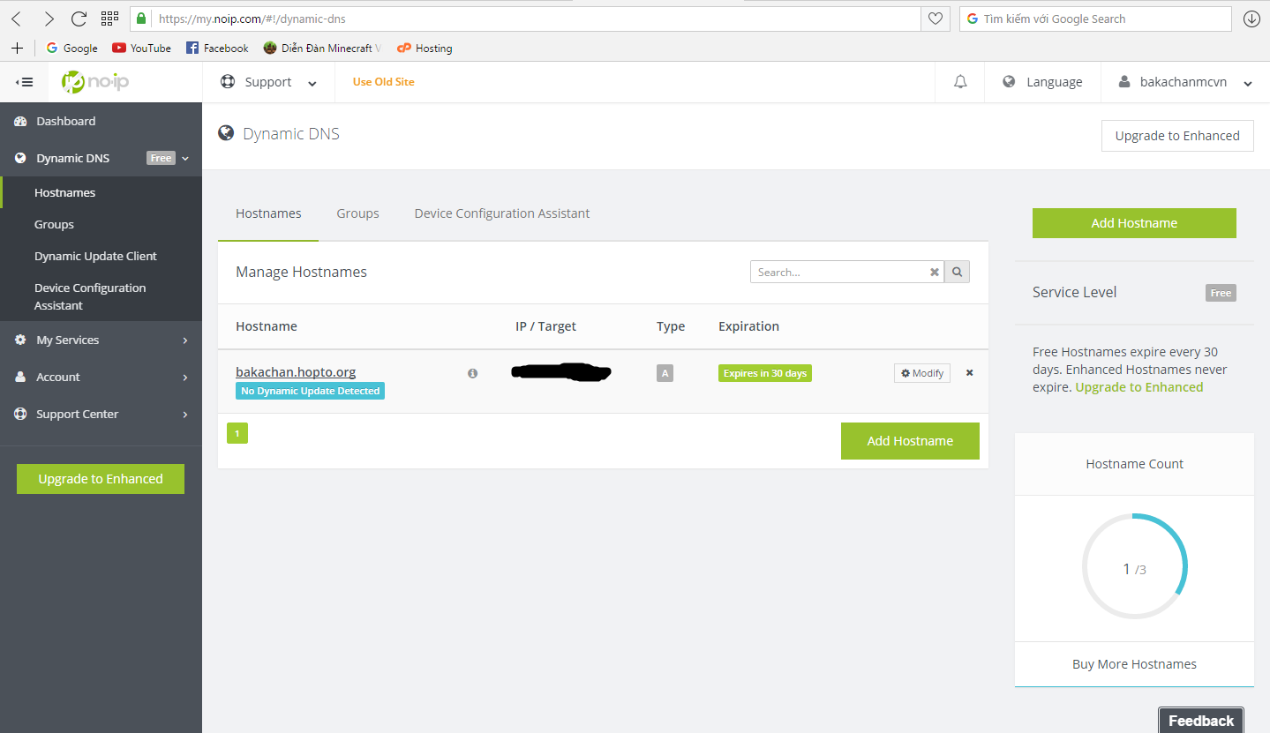Sort by the Hostname column header
Screen dimensions: 1270x733
click(x=267, y=326)
